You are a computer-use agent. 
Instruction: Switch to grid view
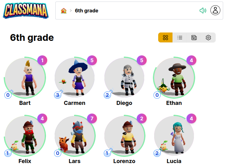point(165,38)
